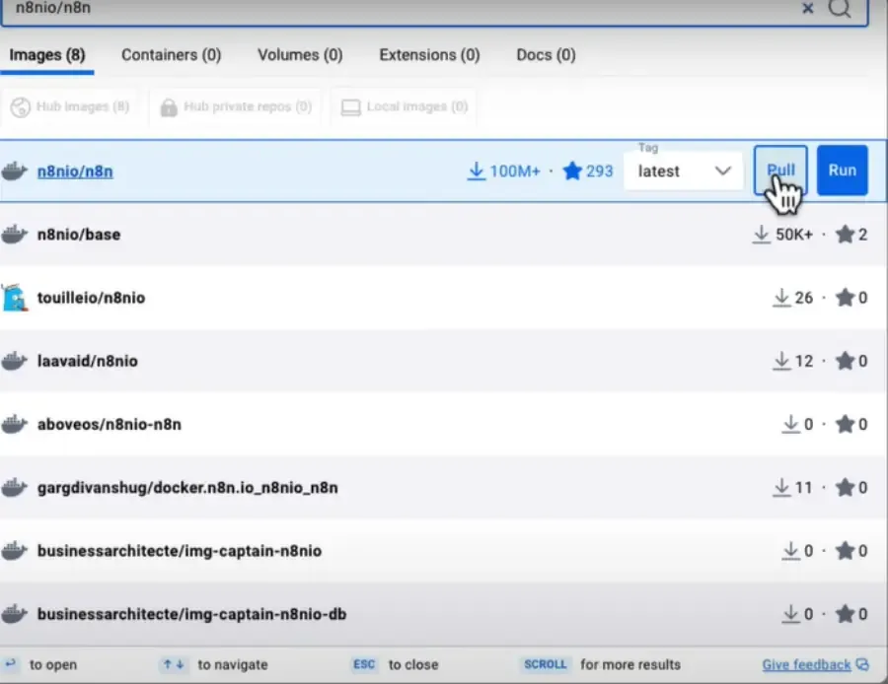Switch to the Images (8) tab
Image resolution: width=888 pixels, height=684 pixels.
pyautogui.click(x=47, y=55)
